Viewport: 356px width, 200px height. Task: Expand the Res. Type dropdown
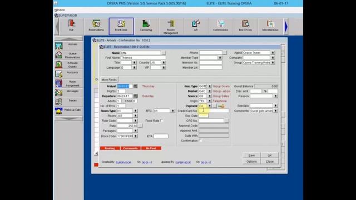click(209, 86)
